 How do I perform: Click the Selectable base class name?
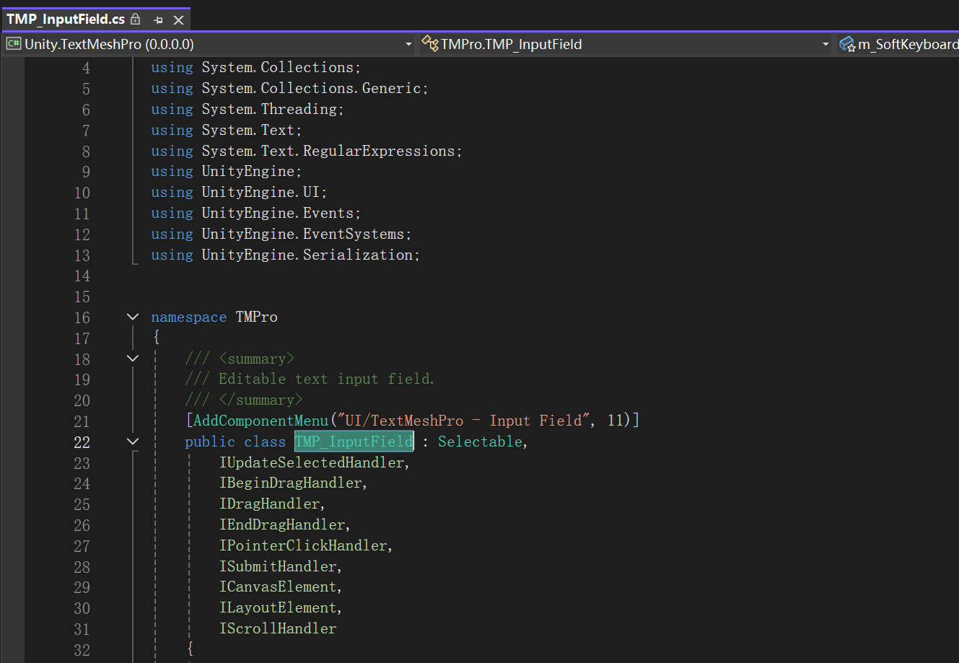pyautogui.click(x=479, y=441)
